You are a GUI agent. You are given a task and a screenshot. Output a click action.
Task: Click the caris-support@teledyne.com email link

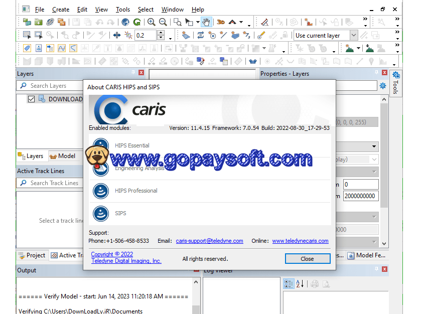coord(209,241)
